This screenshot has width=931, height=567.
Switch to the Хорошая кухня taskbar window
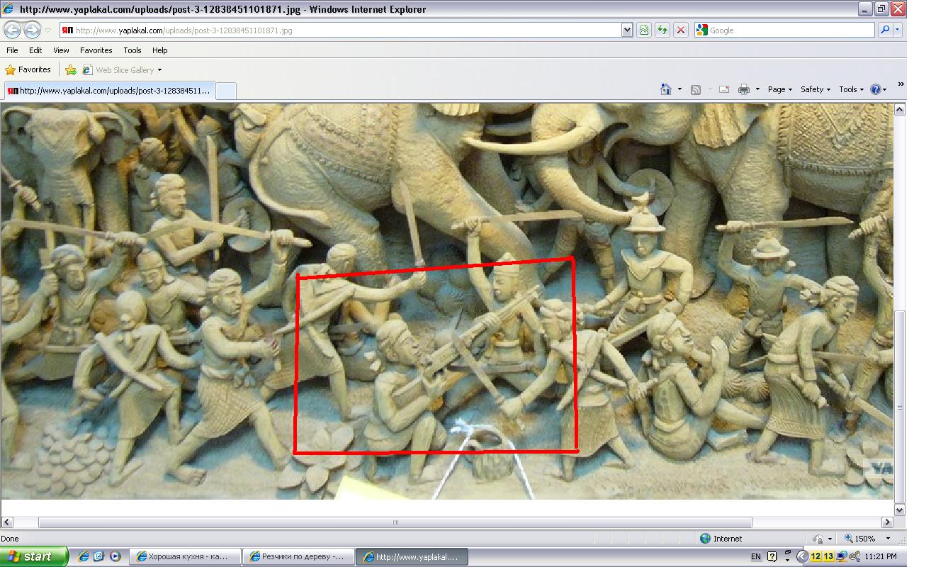(x=186, y=557)
